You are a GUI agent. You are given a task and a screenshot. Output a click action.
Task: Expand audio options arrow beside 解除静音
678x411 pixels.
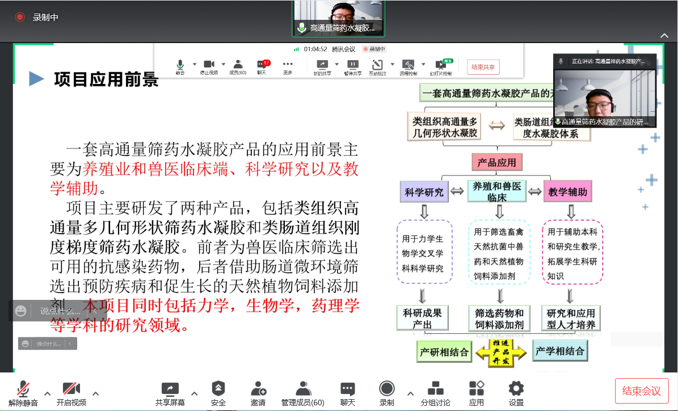pyautogui.click(x=48, y=393)
